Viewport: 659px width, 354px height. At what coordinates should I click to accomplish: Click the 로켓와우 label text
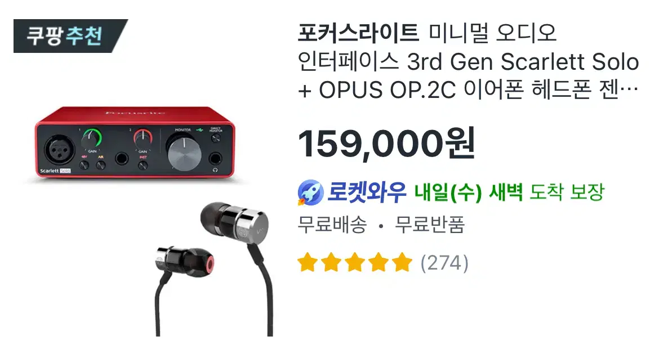(367, 192)
